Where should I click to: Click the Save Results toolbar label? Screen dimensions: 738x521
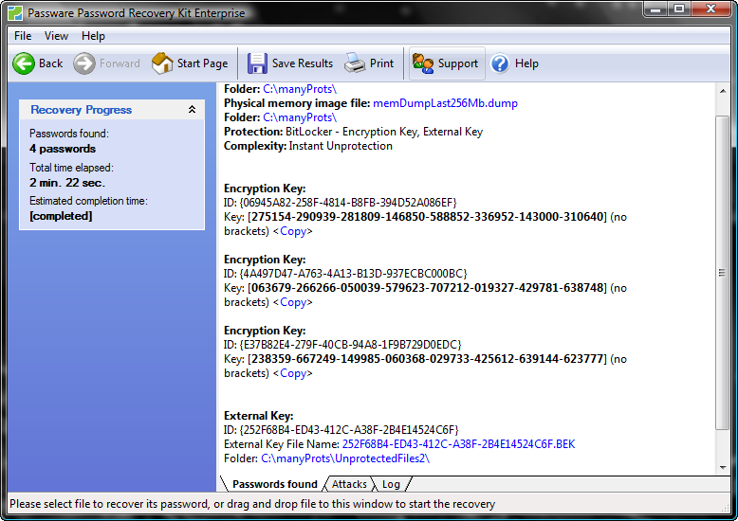[x=303, y=63]
